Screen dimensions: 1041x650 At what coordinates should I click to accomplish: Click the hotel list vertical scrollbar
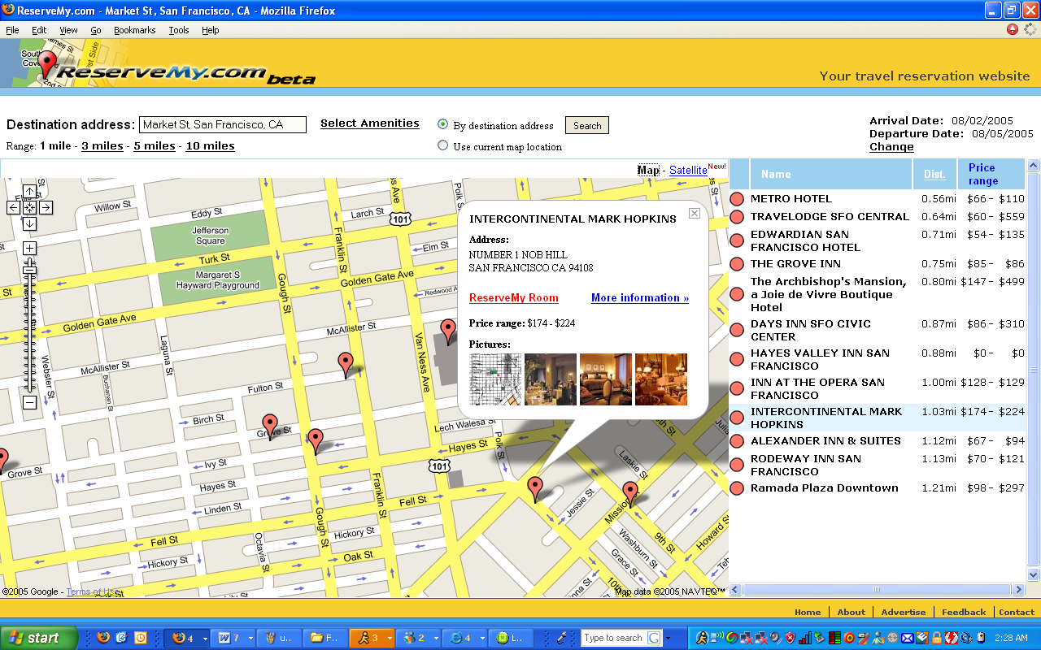(1034, 370)
